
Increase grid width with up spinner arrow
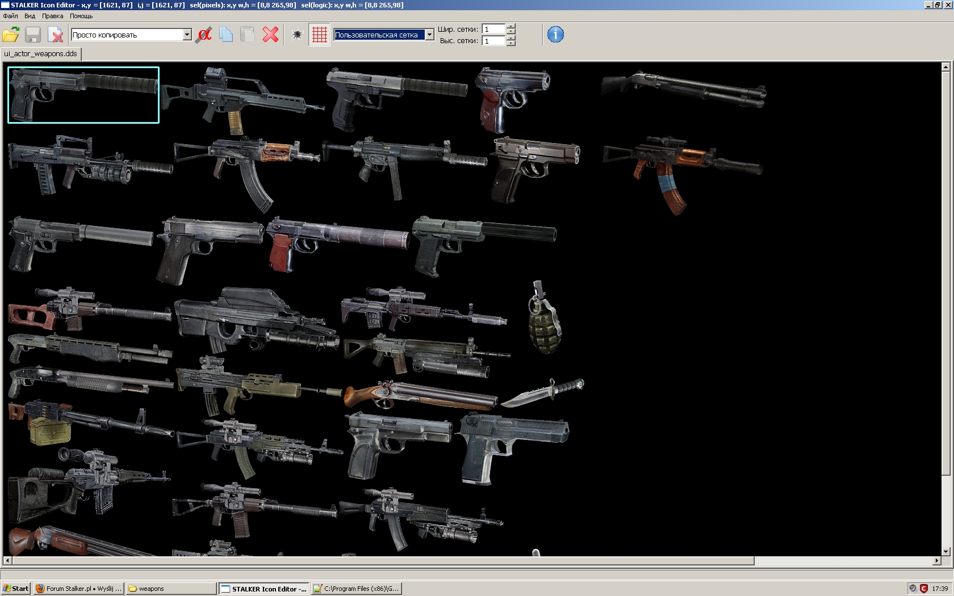pyautogui.click(x=511, y=26)
